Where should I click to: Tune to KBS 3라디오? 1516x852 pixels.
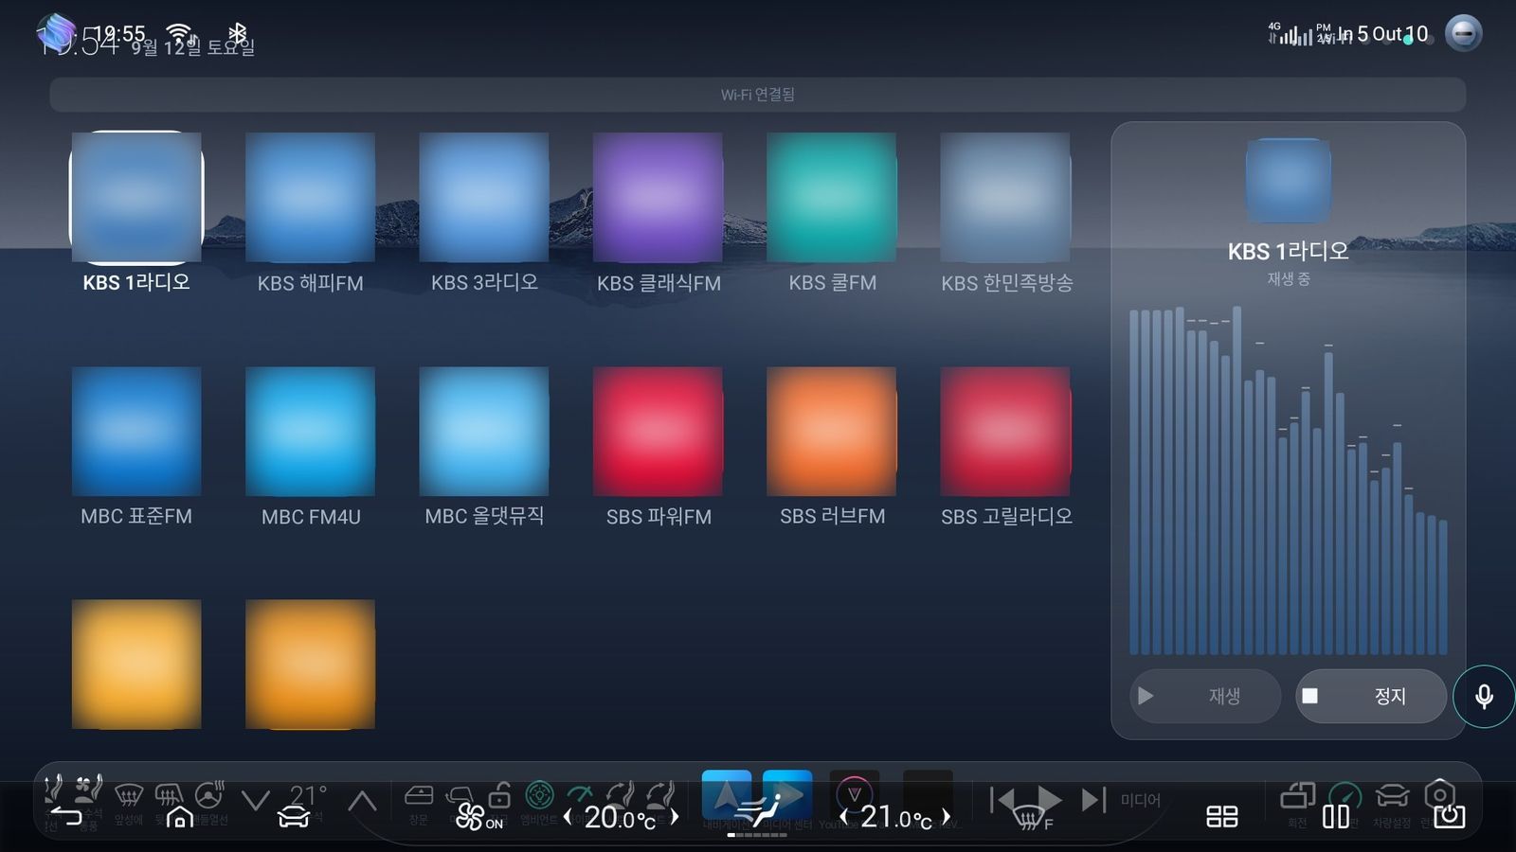[x=484, y=197]
